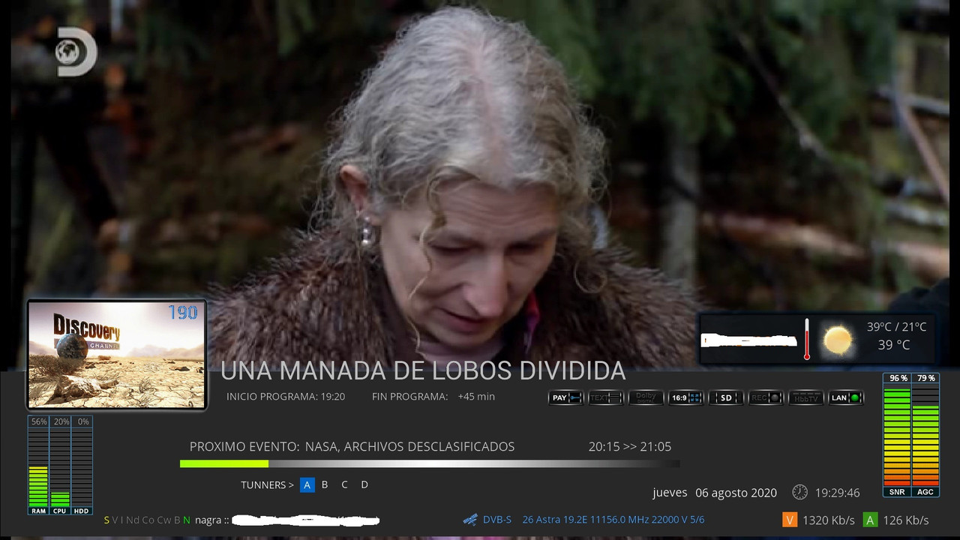Click the 39°C / 21°C forecast text
The height and width of the screenshot is (540, 960).
[897, 326]
